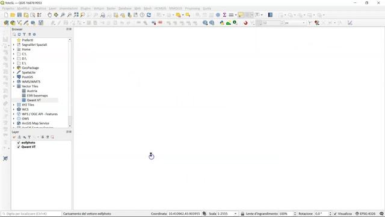Open the Data Source Manager icon
This screenshot has height=217, width=385.
[6, 23]
